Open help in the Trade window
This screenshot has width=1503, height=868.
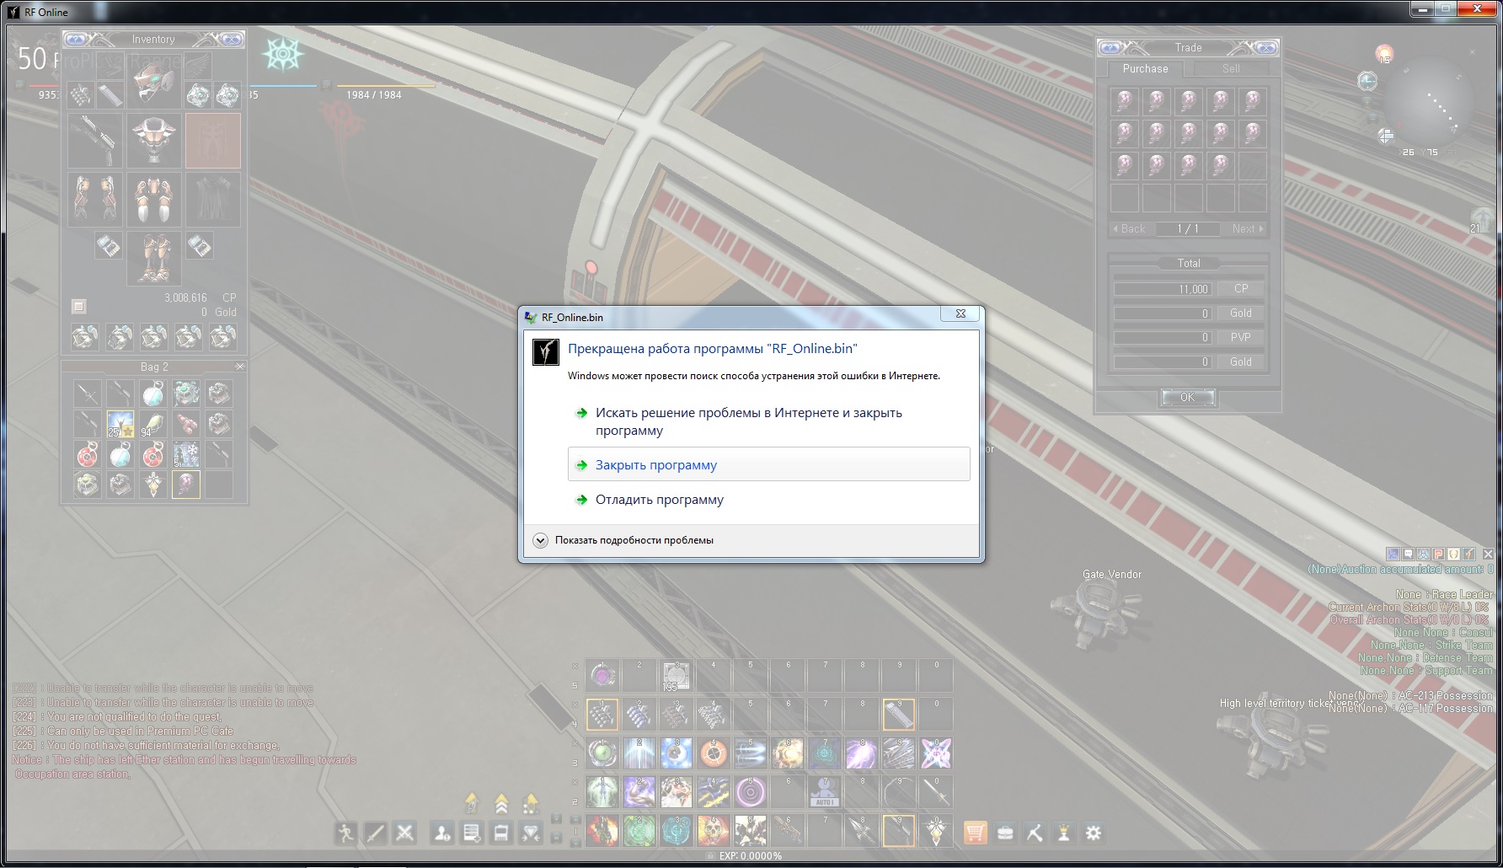point(1111,48)
